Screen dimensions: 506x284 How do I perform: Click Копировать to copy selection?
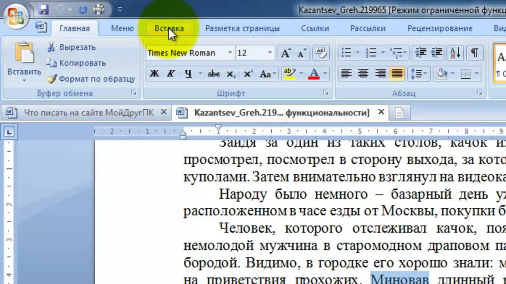[x=76, y=63]
